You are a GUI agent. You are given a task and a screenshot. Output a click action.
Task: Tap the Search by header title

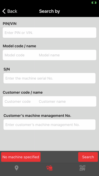49,11
